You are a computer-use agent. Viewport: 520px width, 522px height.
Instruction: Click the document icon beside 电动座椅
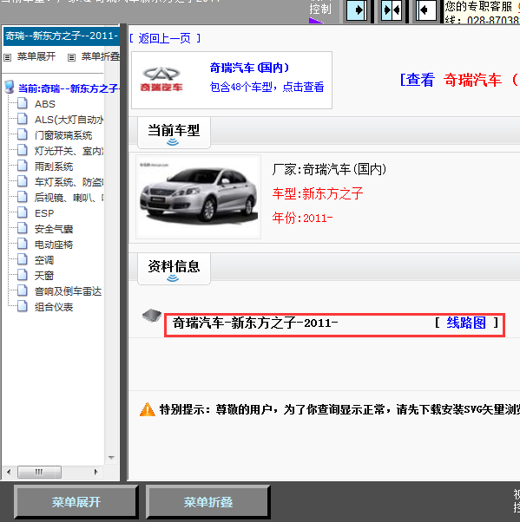pos(23,244)
